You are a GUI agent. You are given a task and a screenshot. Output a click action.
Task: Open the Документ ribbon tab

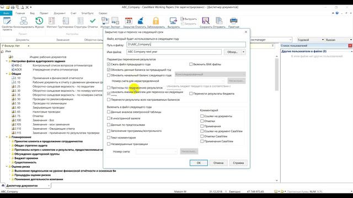click(x=60, y=13)
